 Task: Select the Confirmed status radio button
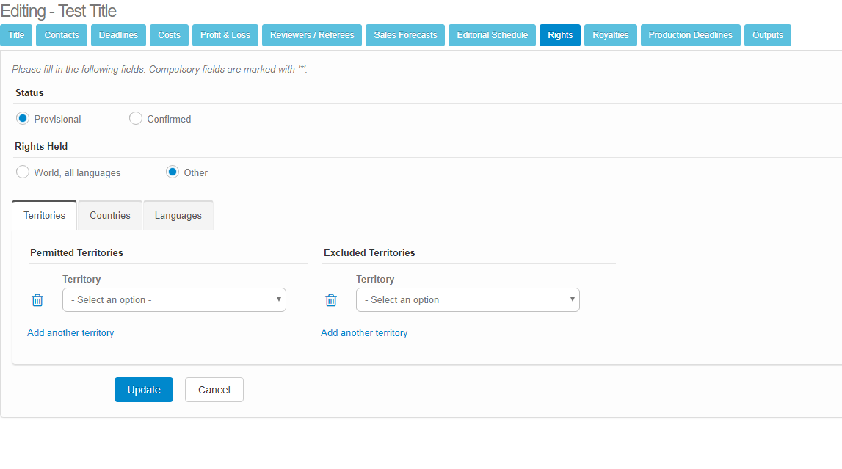(x=136, y=119)
